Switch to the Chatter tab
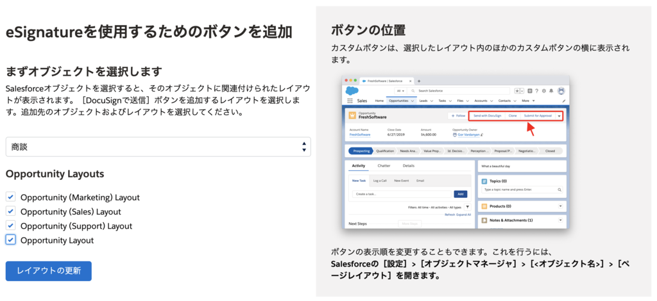The width and height of the screenshot is (657, 301). coord(384,166)
